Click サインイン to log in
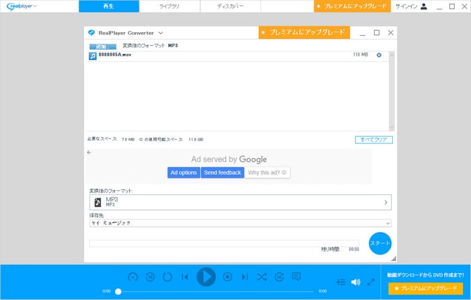Viewport: 471px width, 300px height. 406,6
